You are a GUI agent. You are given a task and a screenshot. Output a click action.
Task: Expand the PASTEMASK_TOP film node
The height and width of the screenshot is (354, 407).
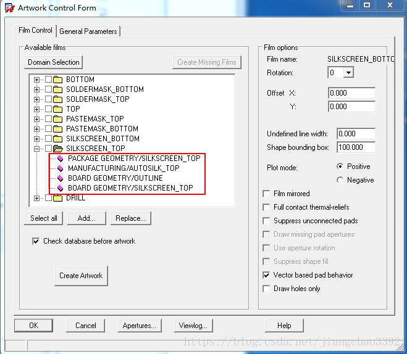[x=36, y=119]
